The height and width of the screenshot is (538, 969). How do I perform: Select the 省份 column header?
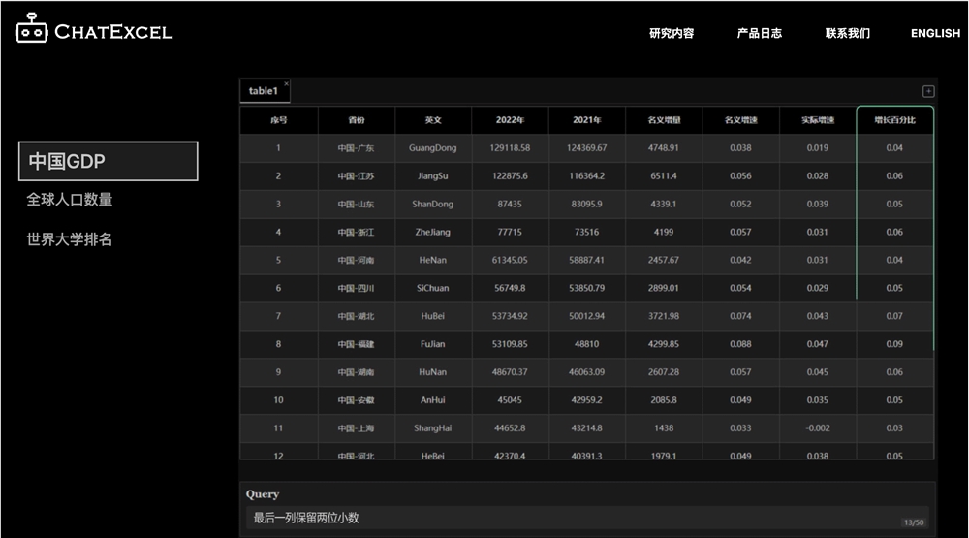click(x=357, y=121)
